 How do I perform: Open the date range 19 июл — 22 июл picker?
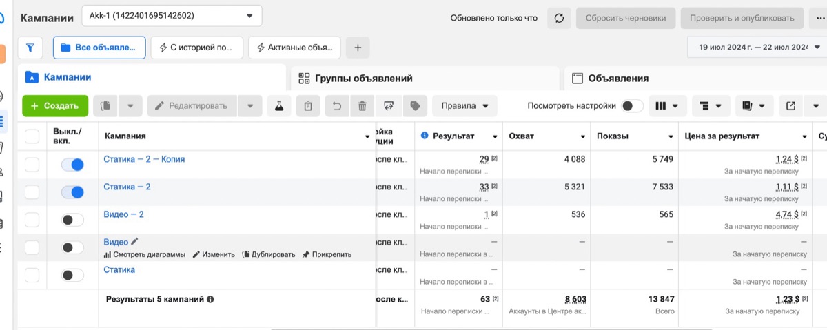(758, 48)
